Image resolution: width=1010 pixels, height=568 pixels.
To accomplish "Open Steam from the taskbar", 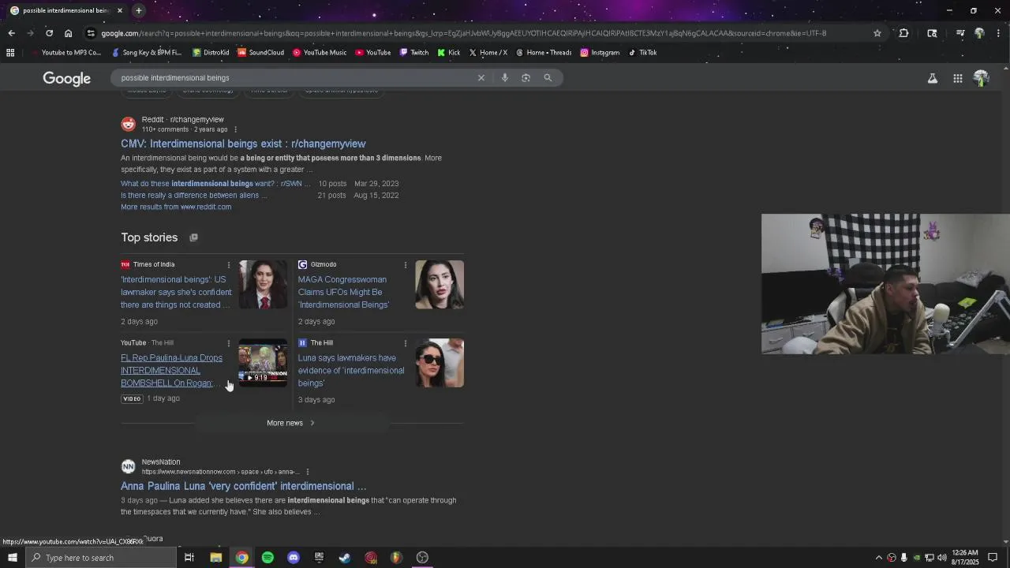I will tap(345, 558).
